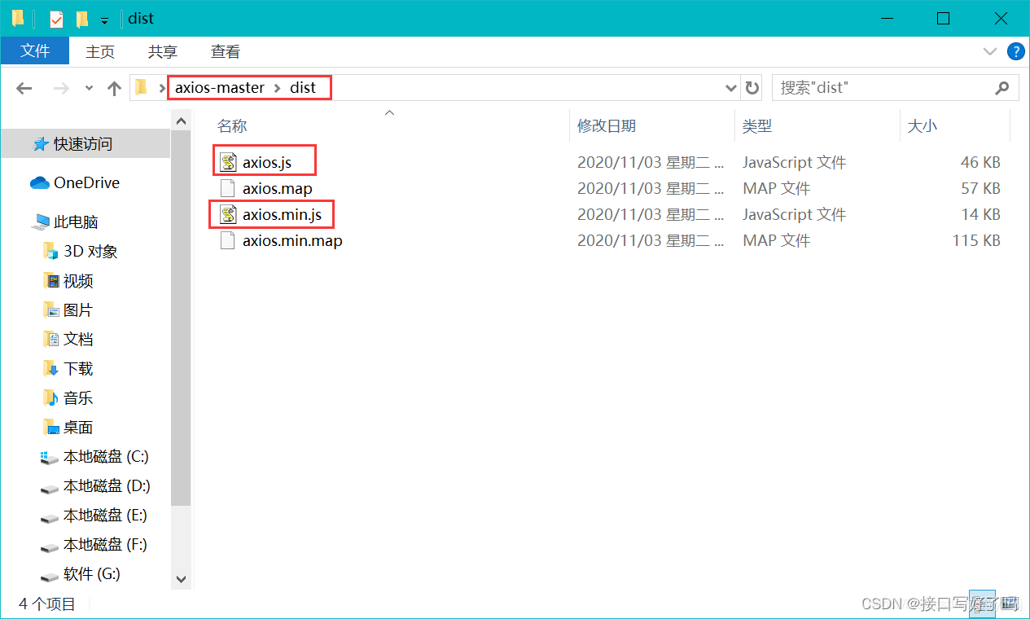Click the search magnifier icon
The image size is (1030, 619).
1002,88
